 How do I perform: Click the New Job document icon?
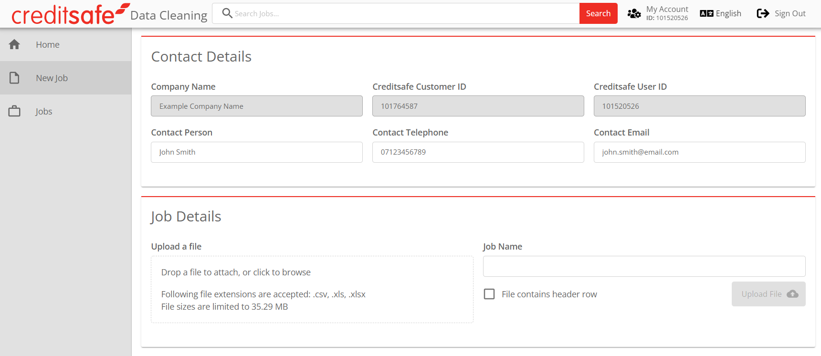pos(14,78)
